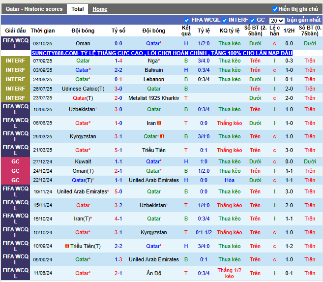Disable the Hiển thị ghi chú checkbox
Image resolution: width=323 pixels, height=282 pixels.
coord(275,9)
